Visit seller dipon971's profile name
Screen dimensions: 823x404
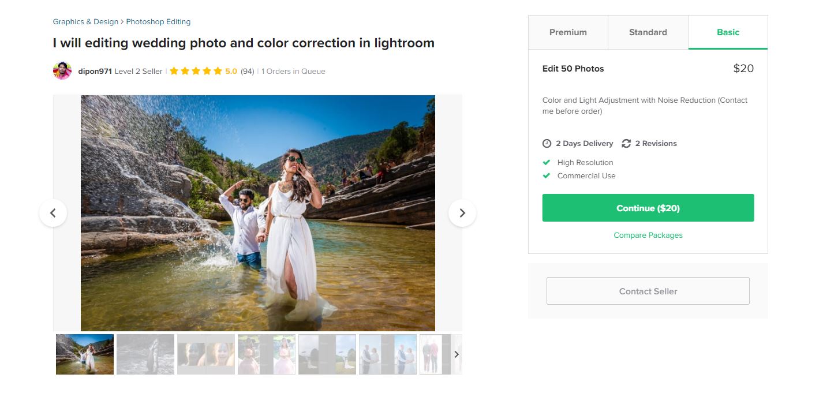tap(95, 72)
